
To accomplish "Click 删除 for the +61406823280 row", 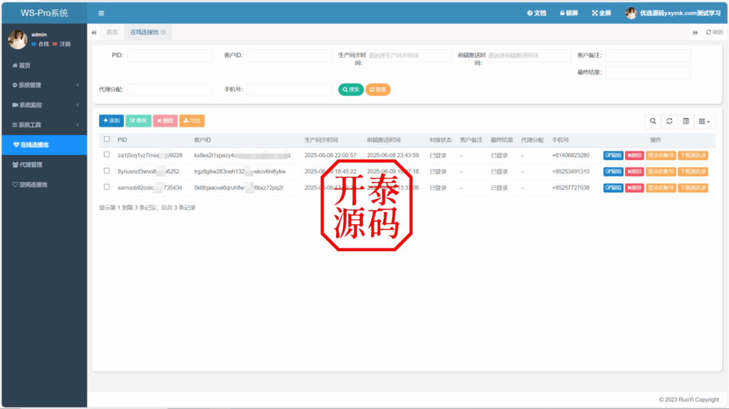I will click(634, 155).
